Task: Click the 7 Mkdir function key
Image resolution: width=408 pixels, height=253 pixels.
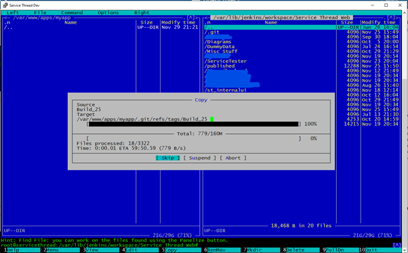Action: coord(261,250)
